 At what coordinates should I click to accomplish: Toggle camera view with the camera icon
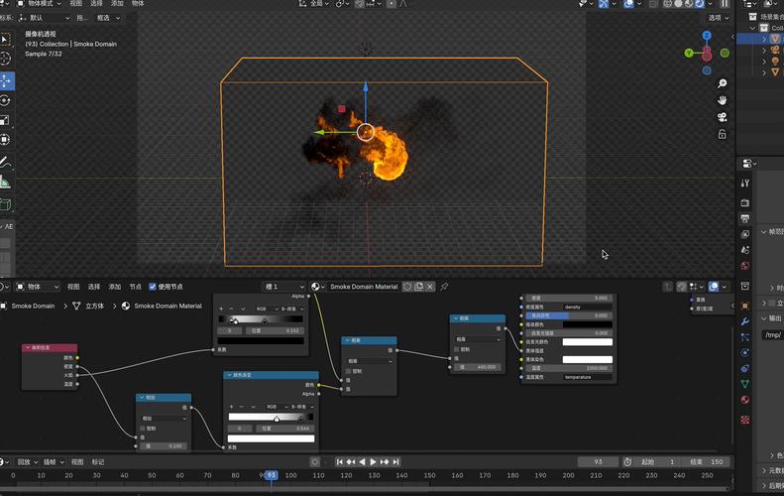(723, 117)
